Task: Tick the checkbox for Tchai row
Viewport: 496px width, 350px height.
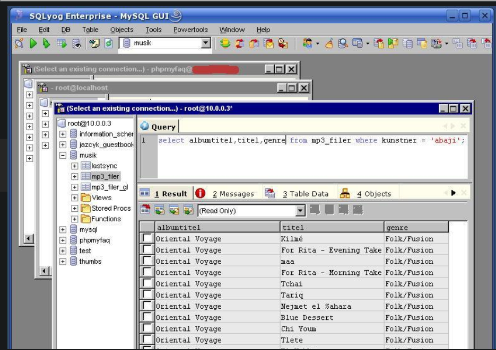Action: [147, 283]
